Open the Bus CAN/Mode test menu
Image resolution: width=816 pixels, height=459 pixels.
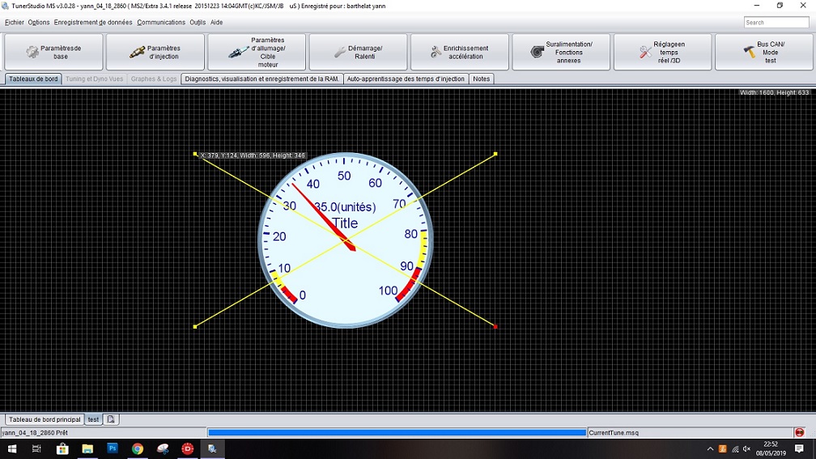763,52
